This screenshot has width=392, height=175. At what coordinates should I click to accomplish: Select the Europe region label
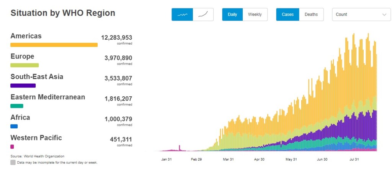point(22,57)
